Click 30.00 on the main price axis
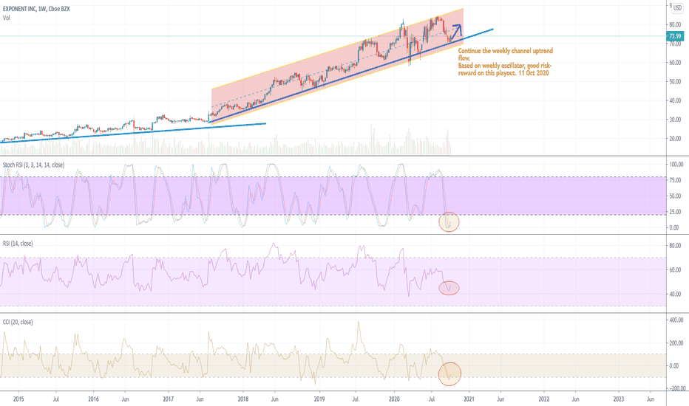Screen dimensions: 689x406 click(675, 120)
